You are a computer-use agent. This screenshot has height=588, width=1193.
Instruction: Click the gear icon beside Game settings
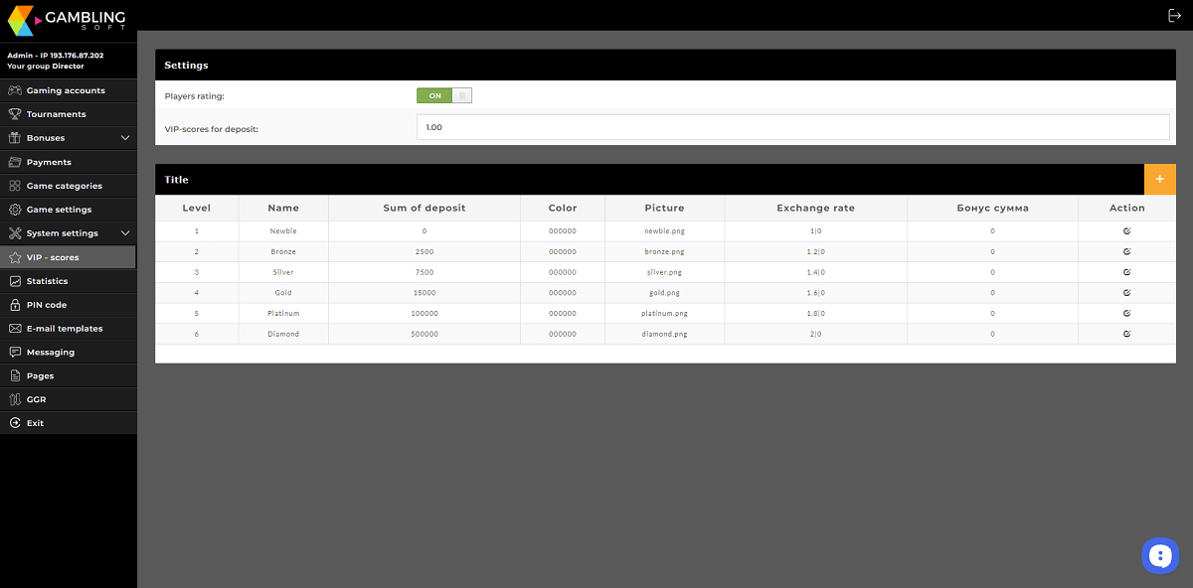click(15, 210)
